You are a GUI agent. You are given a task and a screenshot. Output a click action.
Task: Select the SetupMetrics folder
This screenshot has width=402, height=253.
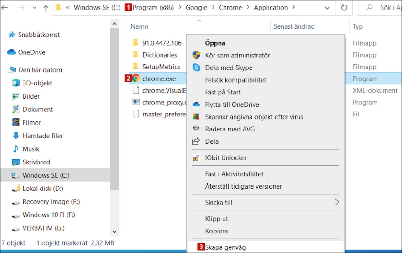click(157, 67)
